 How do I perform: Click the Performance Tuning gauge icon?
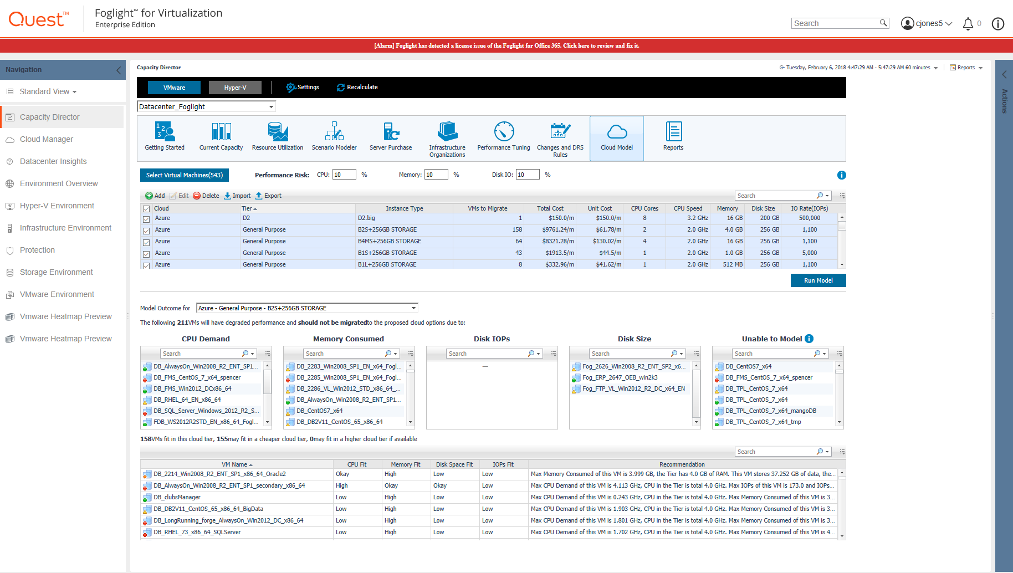click(x=504, y=132)
